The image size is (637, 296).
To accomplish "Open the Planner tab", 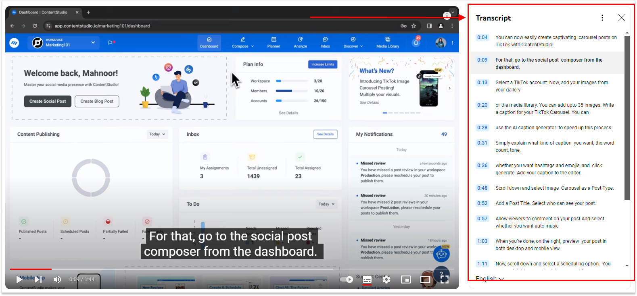I will (274, 43).
